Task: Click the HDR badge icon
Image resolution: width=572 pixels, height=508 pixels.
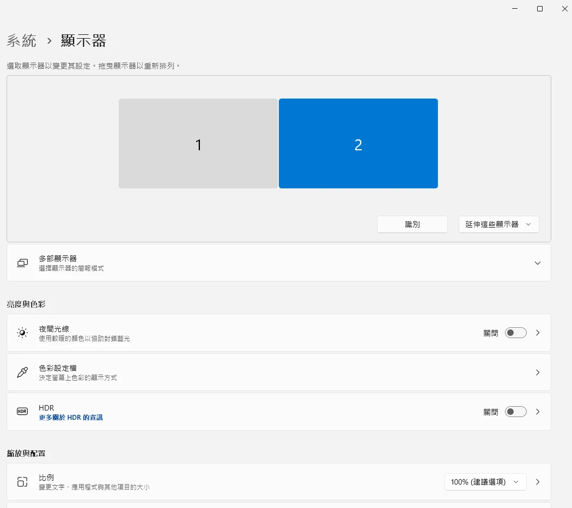Action: click(22, 412)
